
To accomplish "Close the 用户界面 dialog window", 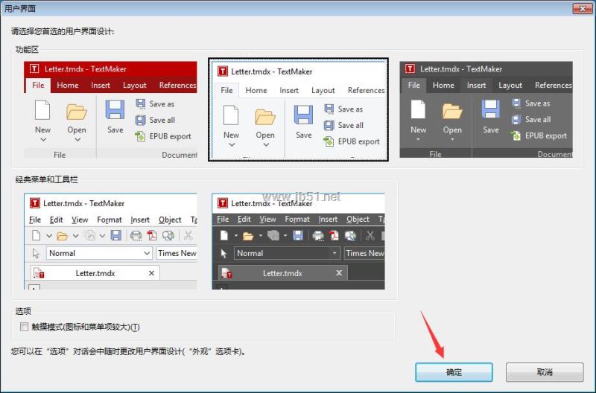I will tap(583, 8).
